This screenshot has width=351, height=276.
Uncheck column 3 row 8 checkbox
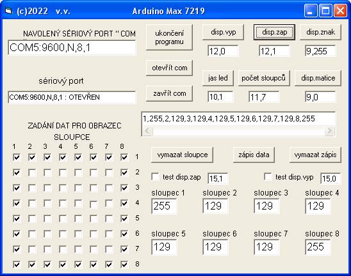47,264
